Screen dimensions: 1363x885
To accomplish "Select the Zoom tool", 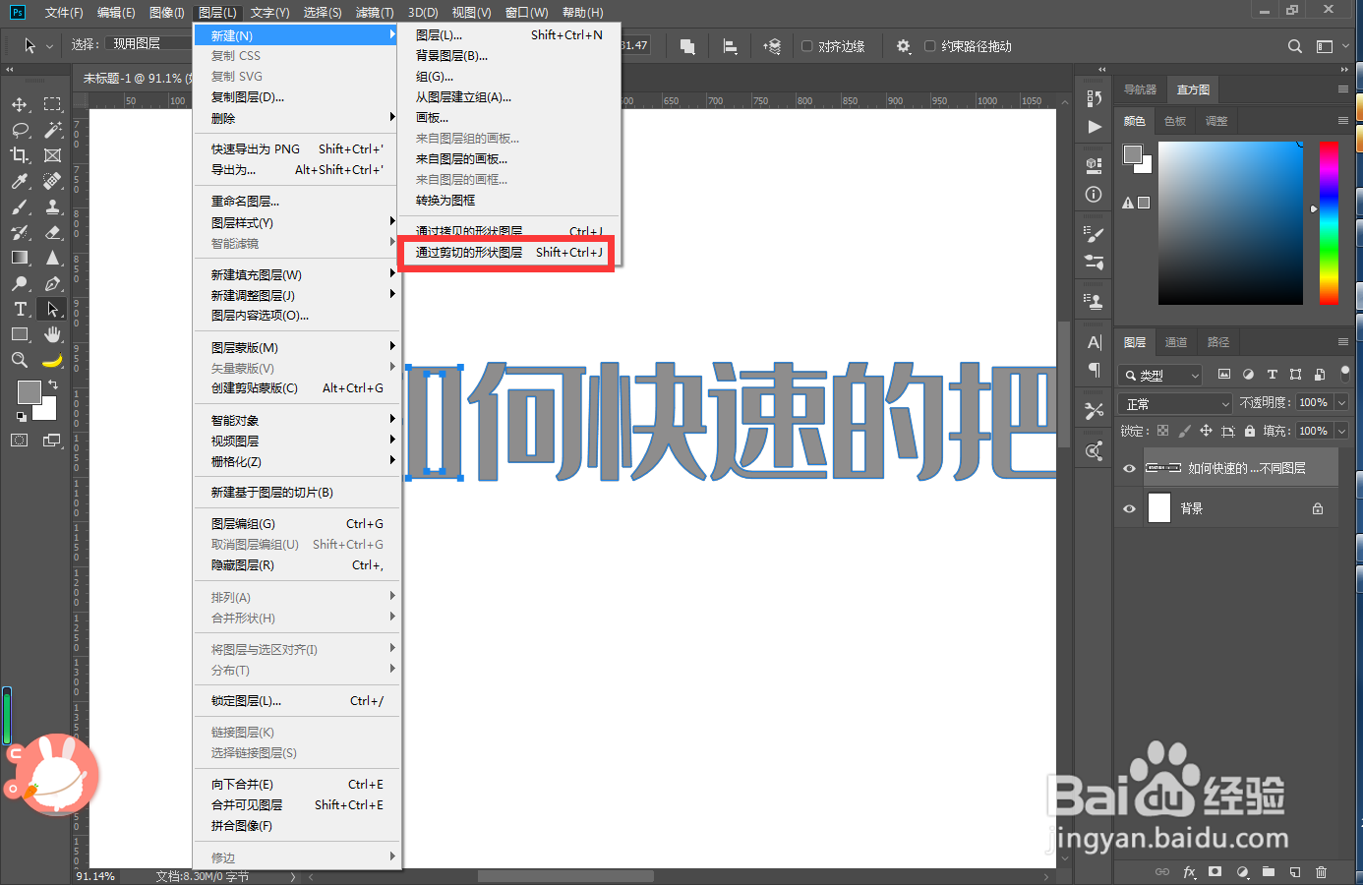I will (x=20, y=359).
